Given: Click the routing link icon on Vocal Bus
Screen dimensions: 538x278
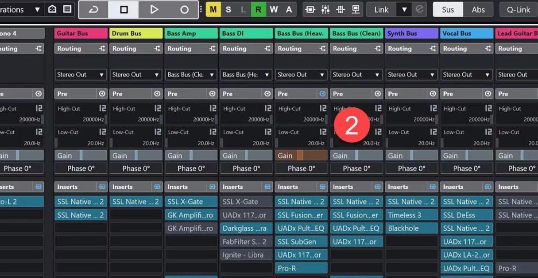Looking at the screenshot, I should [488, 49].
